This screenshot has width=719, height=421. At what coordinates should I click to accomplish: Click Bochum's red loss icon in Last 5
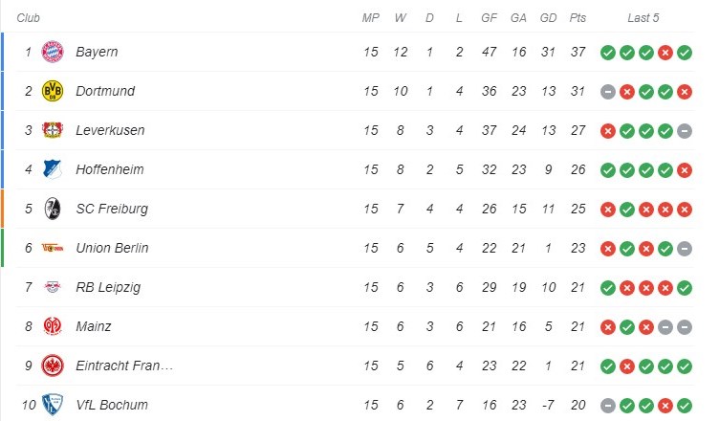(665, 406)
